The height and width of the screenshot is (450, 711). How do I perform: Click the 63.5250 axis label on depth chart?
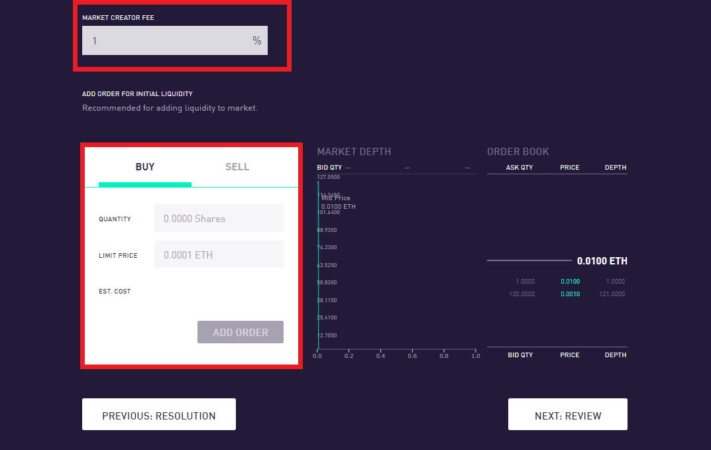point(327,265)
